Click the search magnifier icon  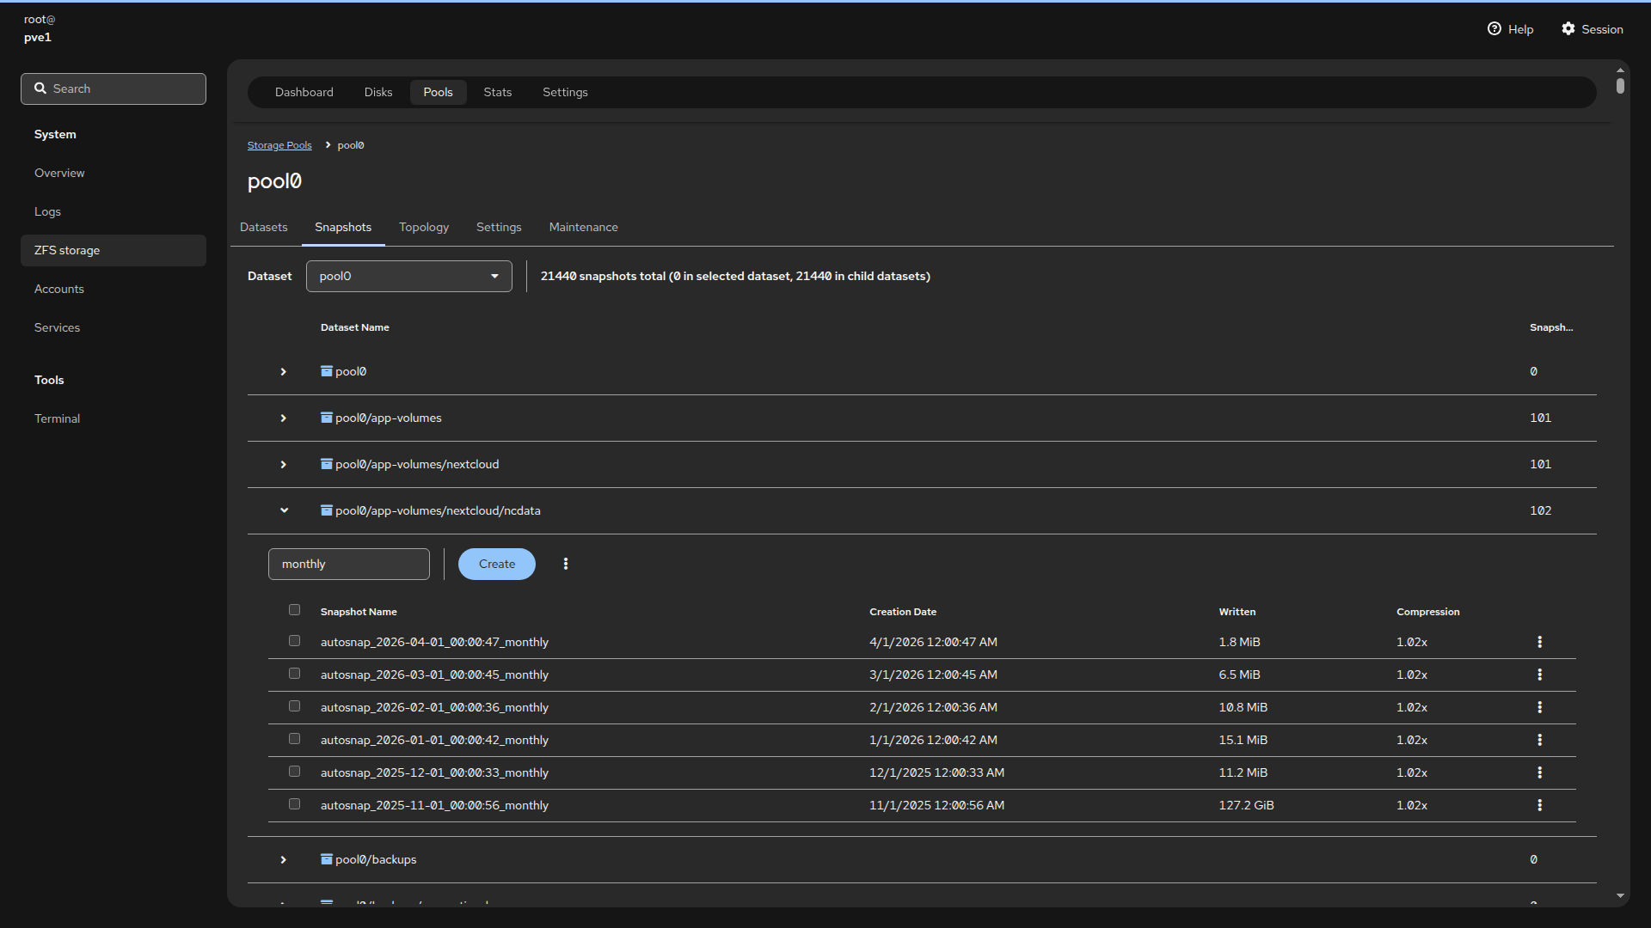click(40, 89)
